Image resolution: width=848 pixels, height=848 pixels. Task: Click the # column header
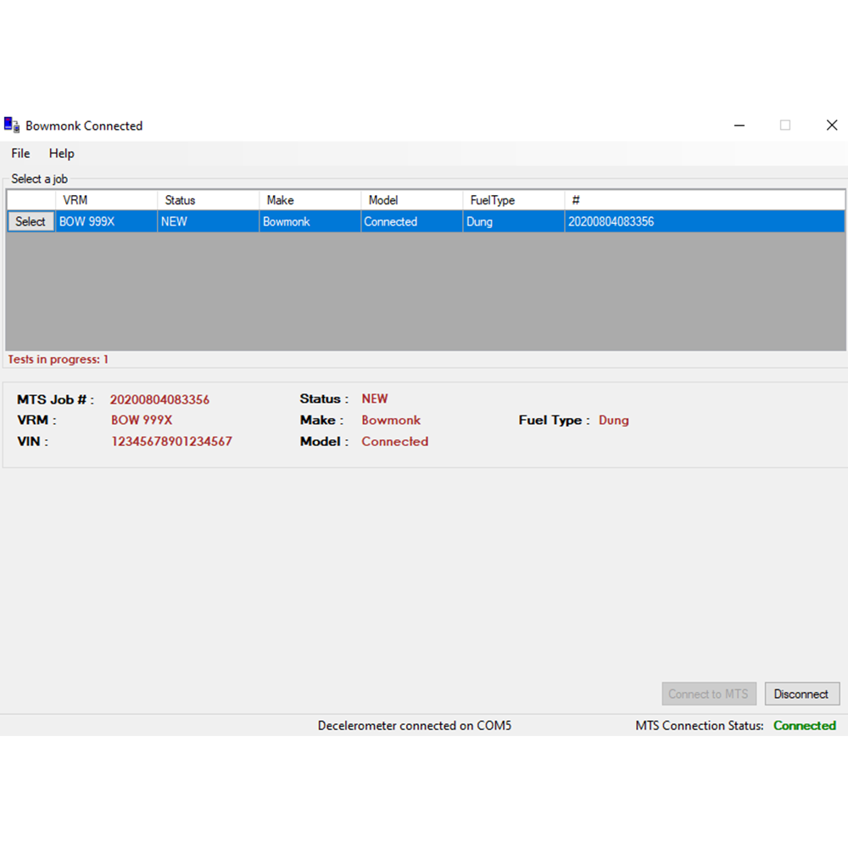[x=705, y=200]
